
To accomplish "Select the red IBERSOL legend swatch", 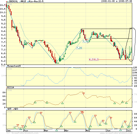I will pos(6,2).
